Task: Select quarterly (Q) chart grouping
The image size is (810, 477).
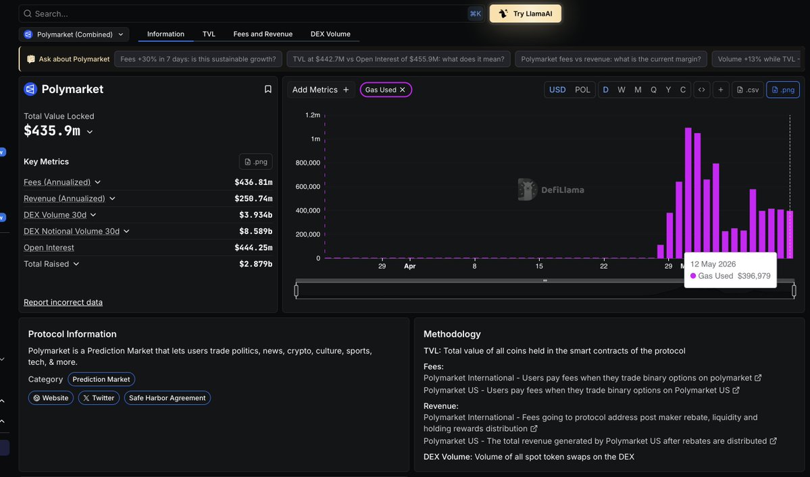Action: coord(653,90)
